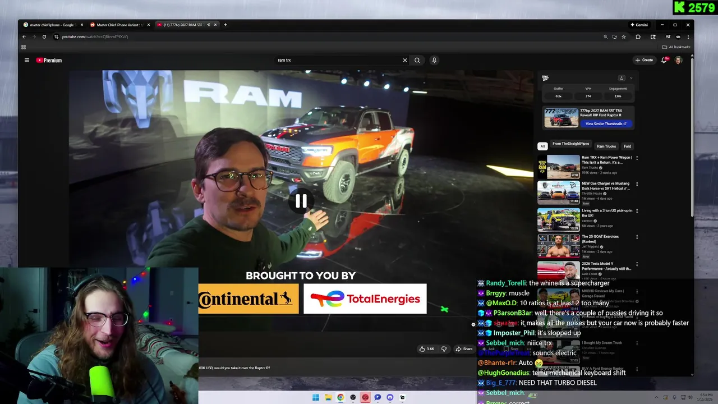
Task: Pause the playing RAM TRX video
Action: pos(301,201)
